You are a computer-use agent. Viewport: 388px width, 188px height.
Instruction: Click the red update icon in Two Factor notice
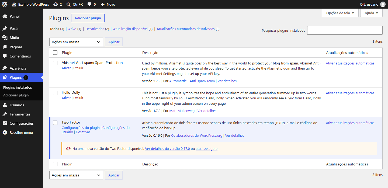(x=68, y=149)
